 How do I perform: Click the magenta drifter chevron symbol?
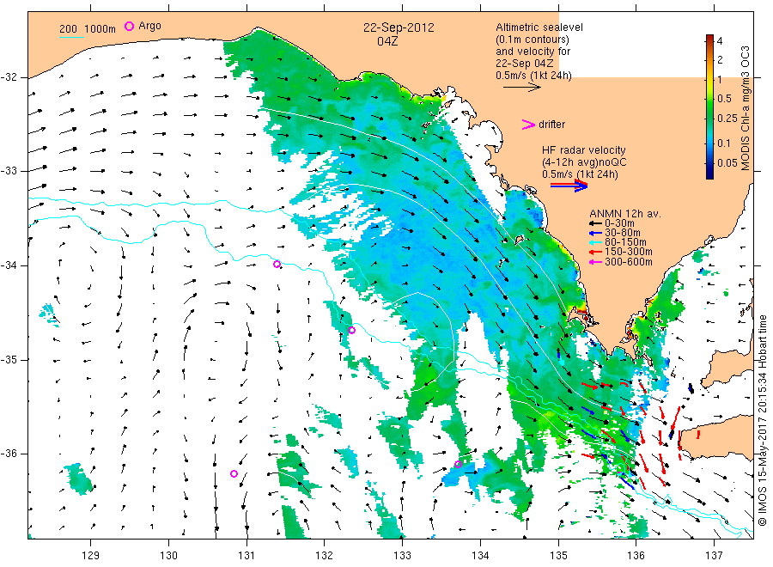click(x=528, y=125)
